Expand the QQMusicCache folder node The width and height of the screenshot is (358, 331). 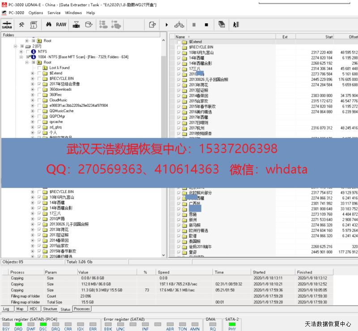[32, 111]
